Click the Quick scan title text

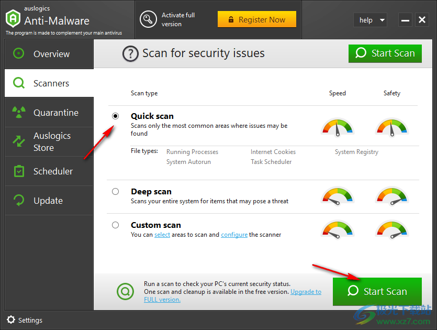(152, 116)
